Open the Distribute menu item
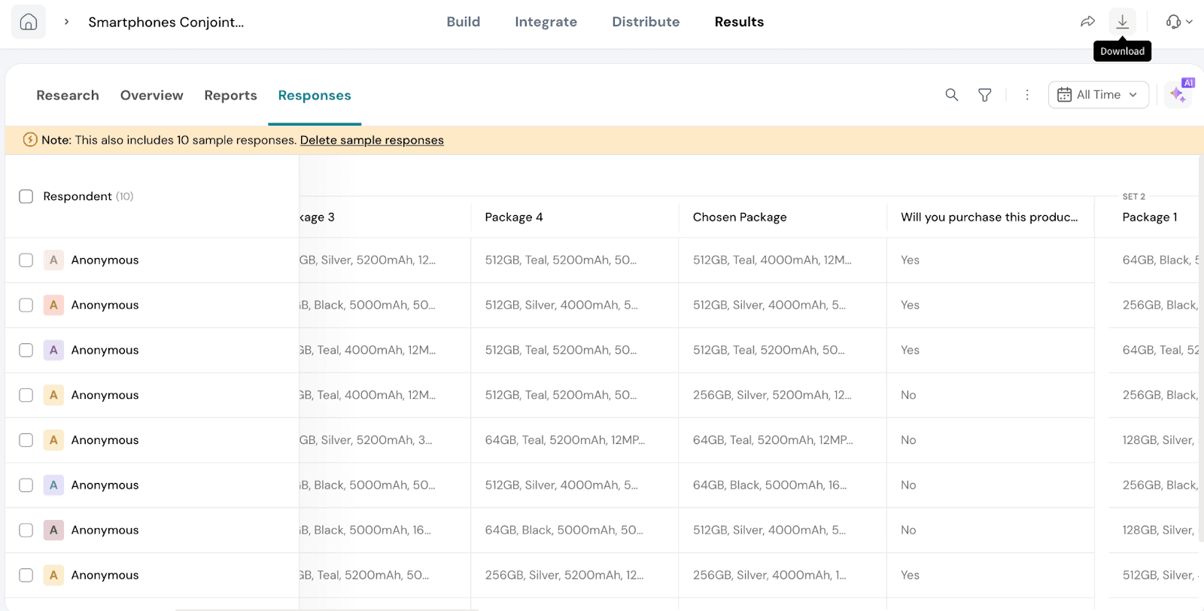The width and height of the screenshot is (1204, 611). coord(646,22)
